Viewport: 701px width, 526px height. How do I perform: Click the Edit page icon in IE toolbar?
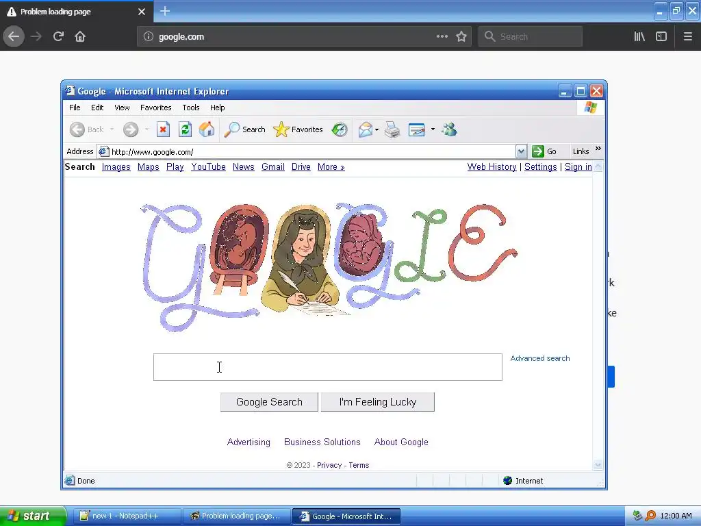(x=416, y=129)
